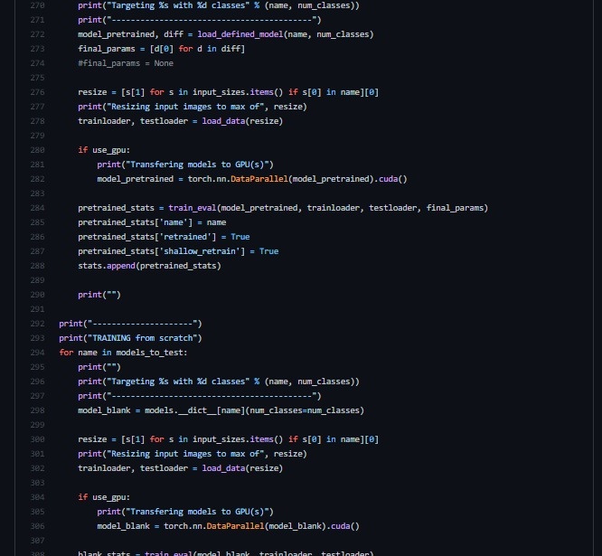Viewport: 602px width, 556px height.
Task: Select line number 270
Action: 37,5
